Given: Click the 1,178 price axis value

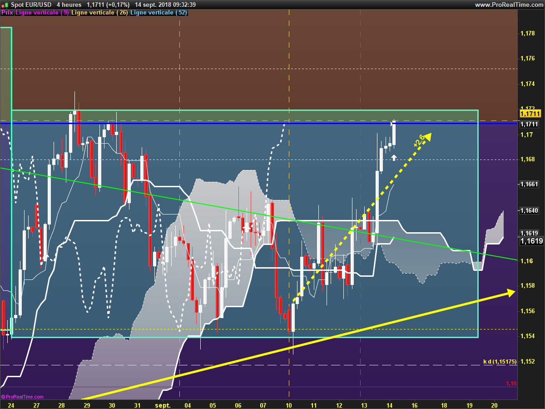Looking at the screenshot, I should tap(527, 34).
